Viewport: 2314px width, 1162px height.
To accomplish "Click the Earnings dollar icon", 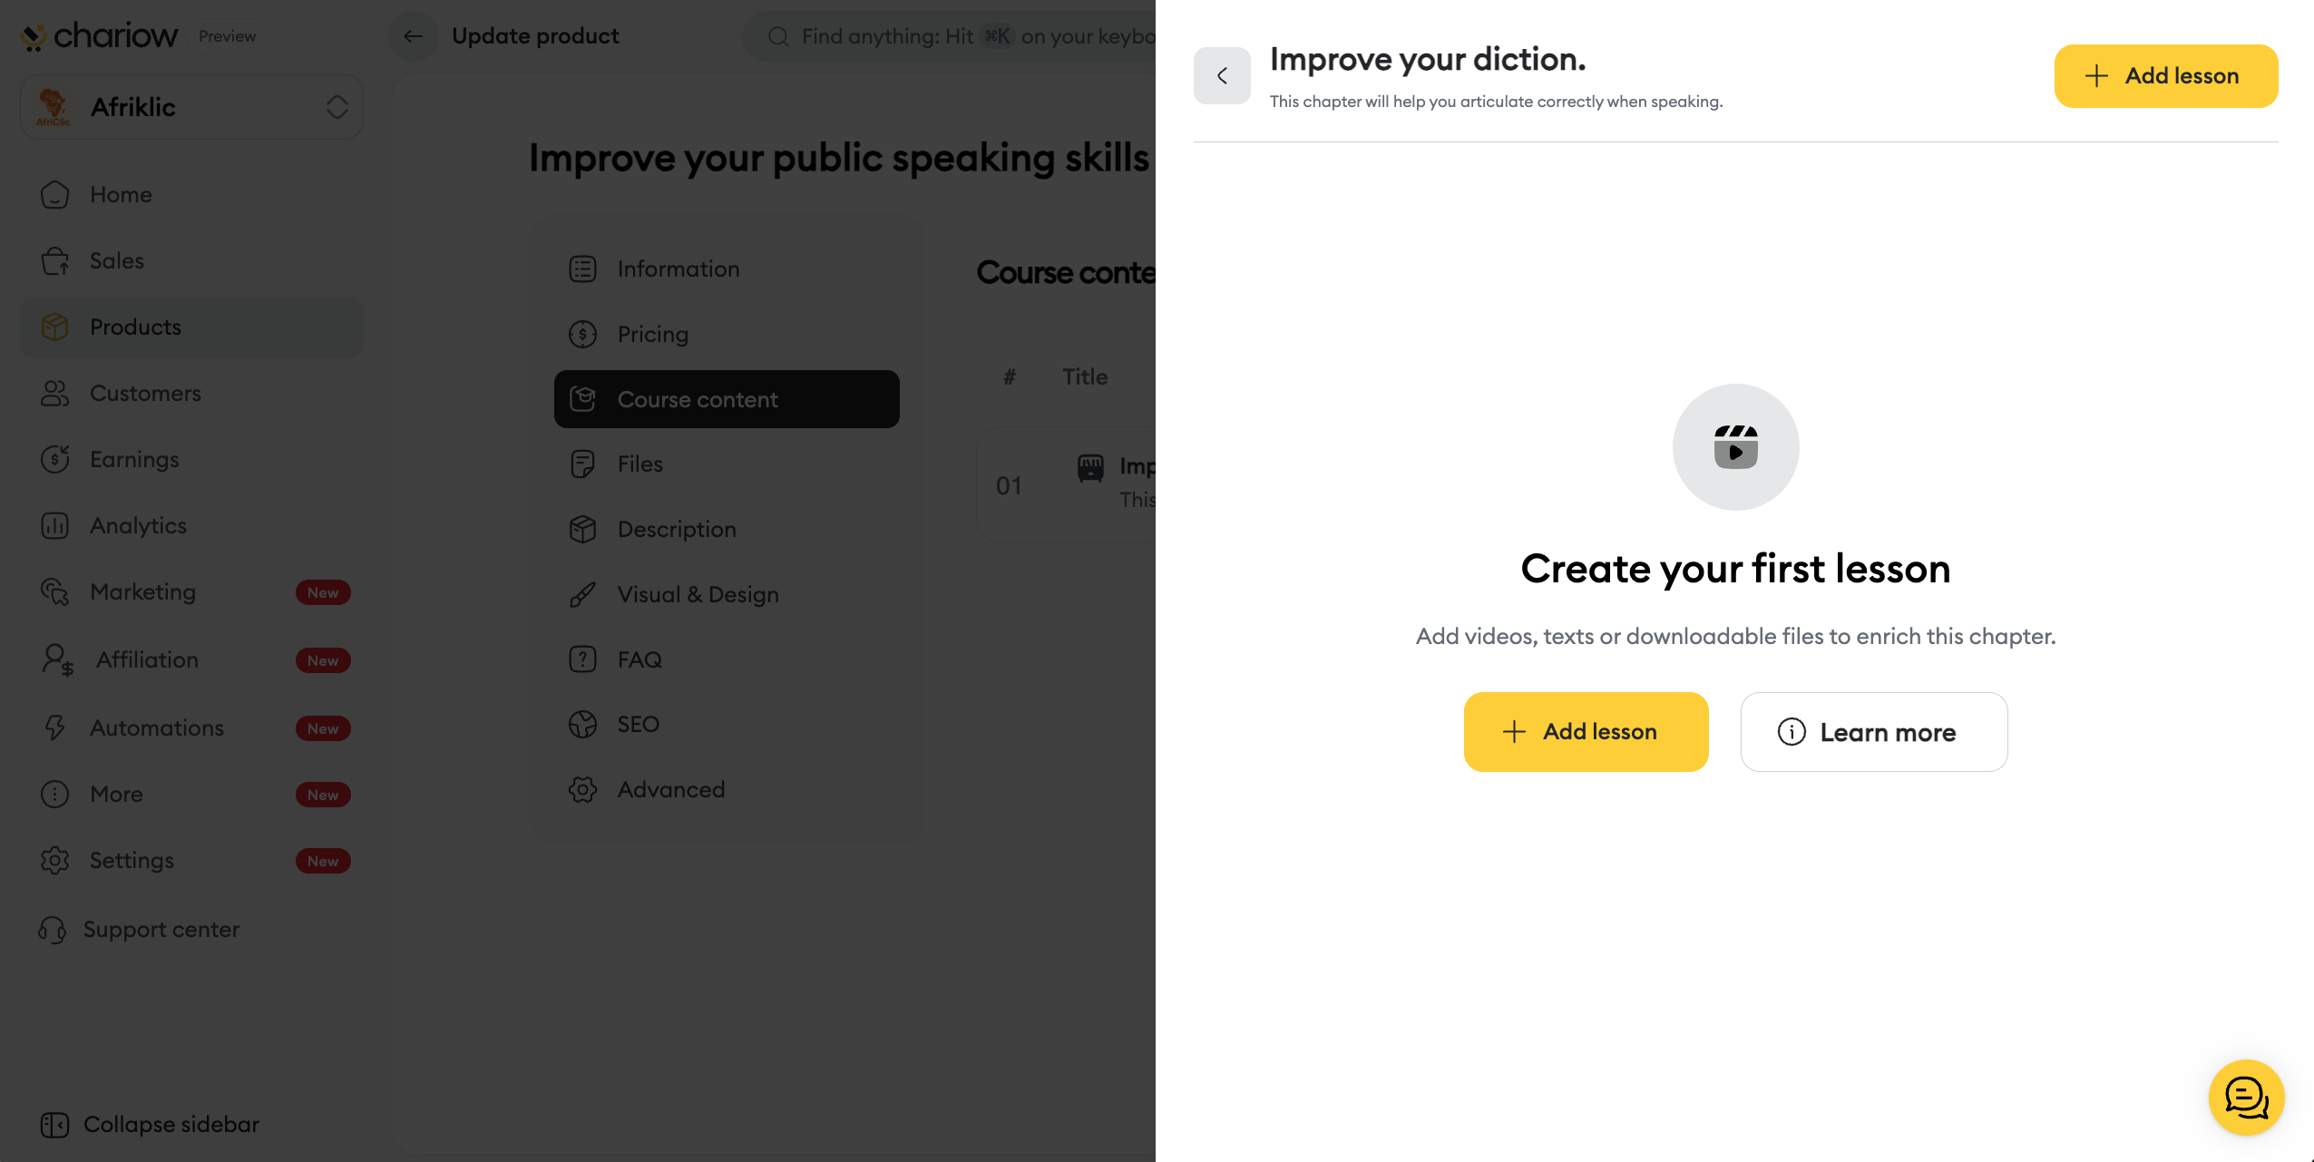I will tap(55, 460).
